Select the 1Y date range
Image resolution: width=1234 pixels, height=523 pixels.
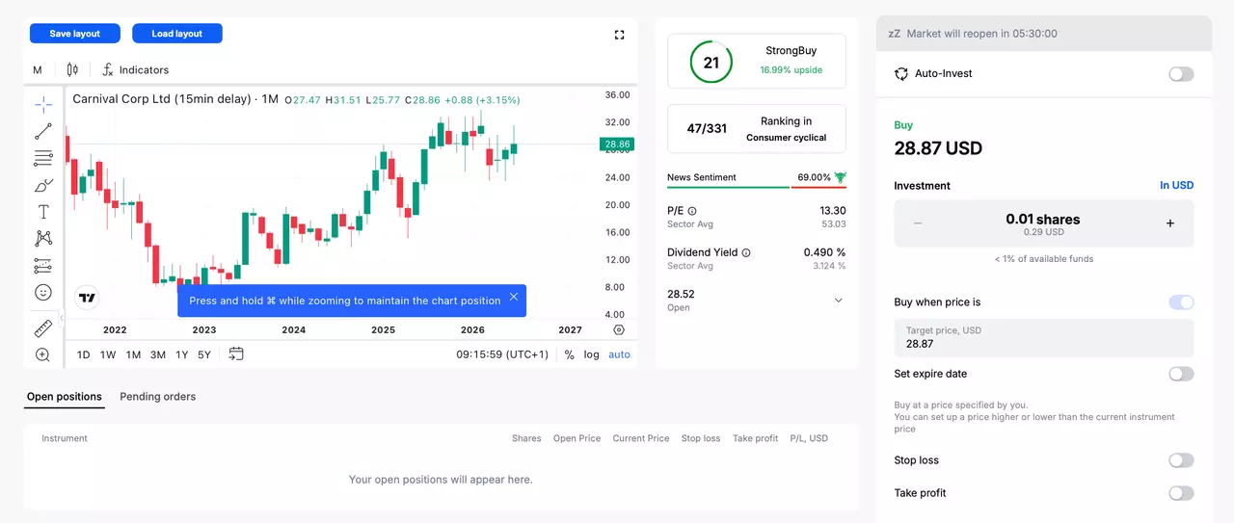[x=181, y=354]
